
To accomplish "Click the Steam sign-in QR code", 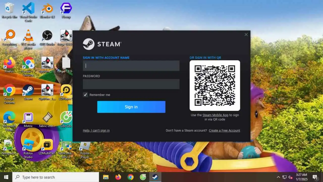I will [x=215, y=85].
